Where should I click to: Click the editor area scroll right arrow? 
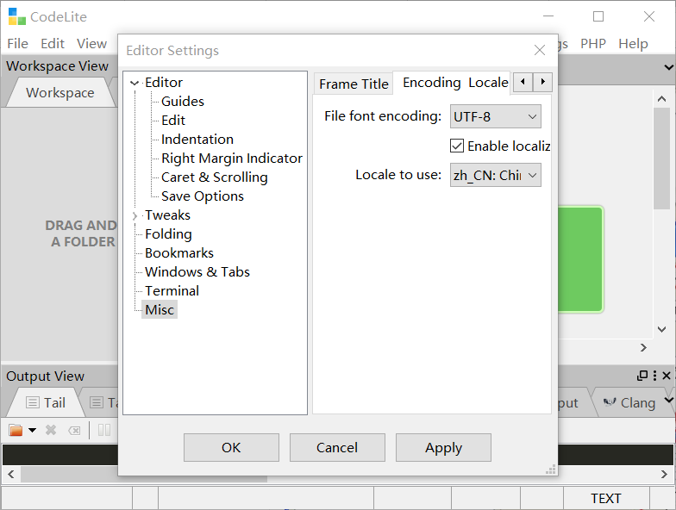coord(643,348)
